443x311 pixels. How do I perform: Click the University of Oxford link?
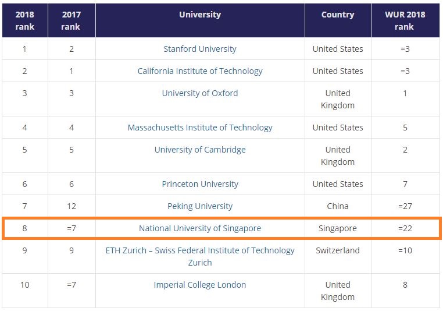200,93
